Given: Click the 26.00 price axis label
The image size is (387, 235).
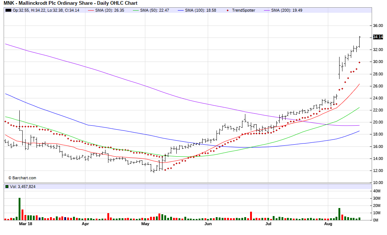Looking at the screenshot, I should pyautogui.click(x=378, y=86).
